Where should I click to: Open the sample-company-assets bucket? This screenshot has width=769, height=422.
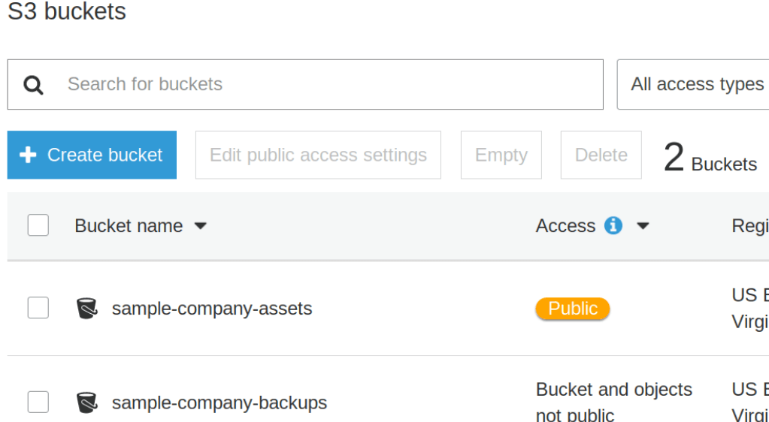[211, 309]
